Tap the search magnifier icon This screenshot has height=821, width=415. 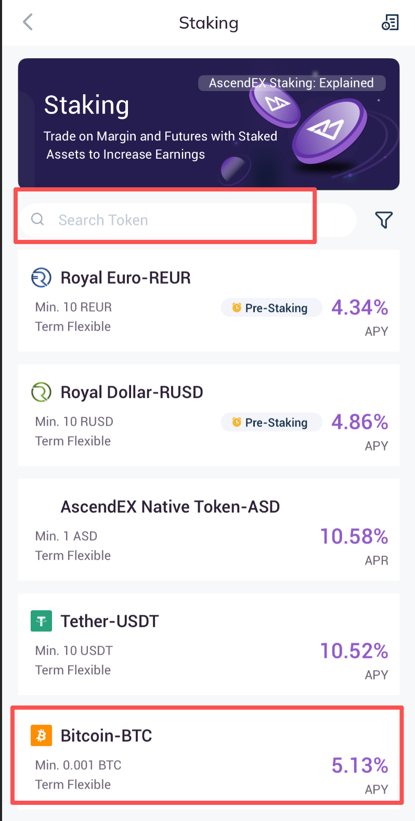(37, 220)
